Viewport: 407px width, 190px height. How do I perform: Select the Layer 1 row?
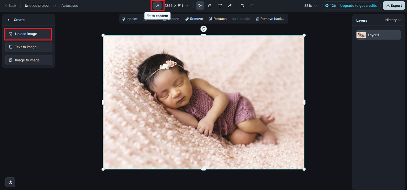(378, 35)
